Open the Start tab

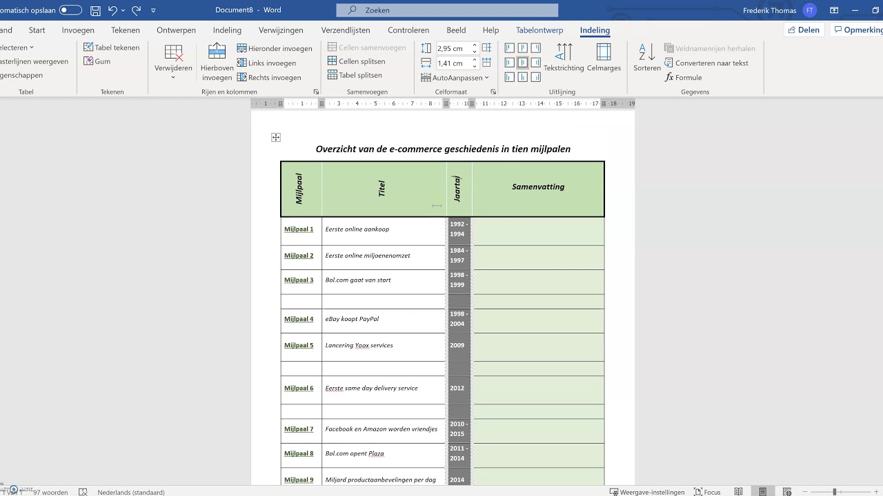[37, 30]
